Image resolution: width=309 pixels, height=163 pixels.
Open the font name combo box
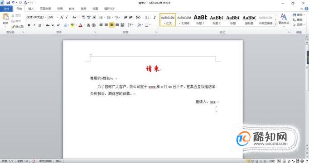pos(36,17)
